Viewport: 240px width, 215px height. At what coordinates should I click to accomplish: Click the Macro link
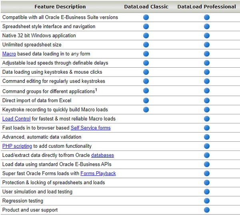coord(9,54)
